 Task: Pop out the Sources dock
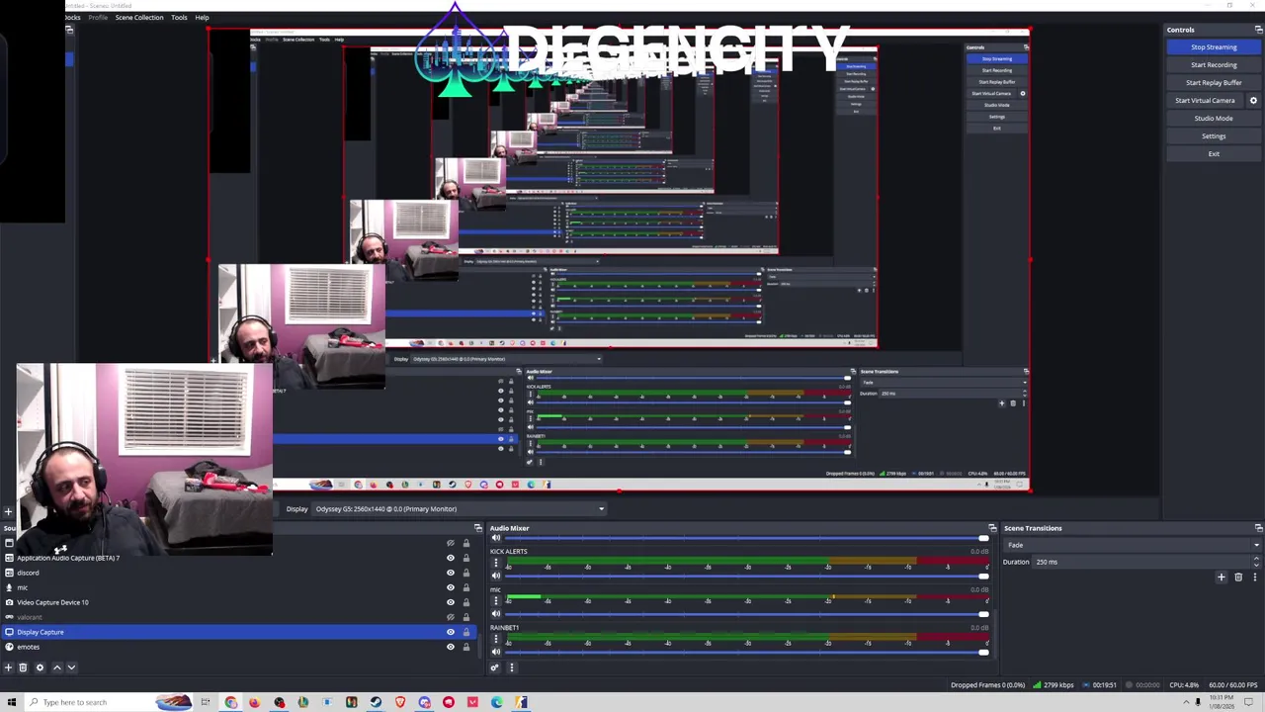click(478, 528)
